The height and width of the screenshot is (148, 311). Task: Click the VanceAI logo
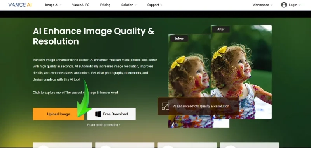coord(20,5)
